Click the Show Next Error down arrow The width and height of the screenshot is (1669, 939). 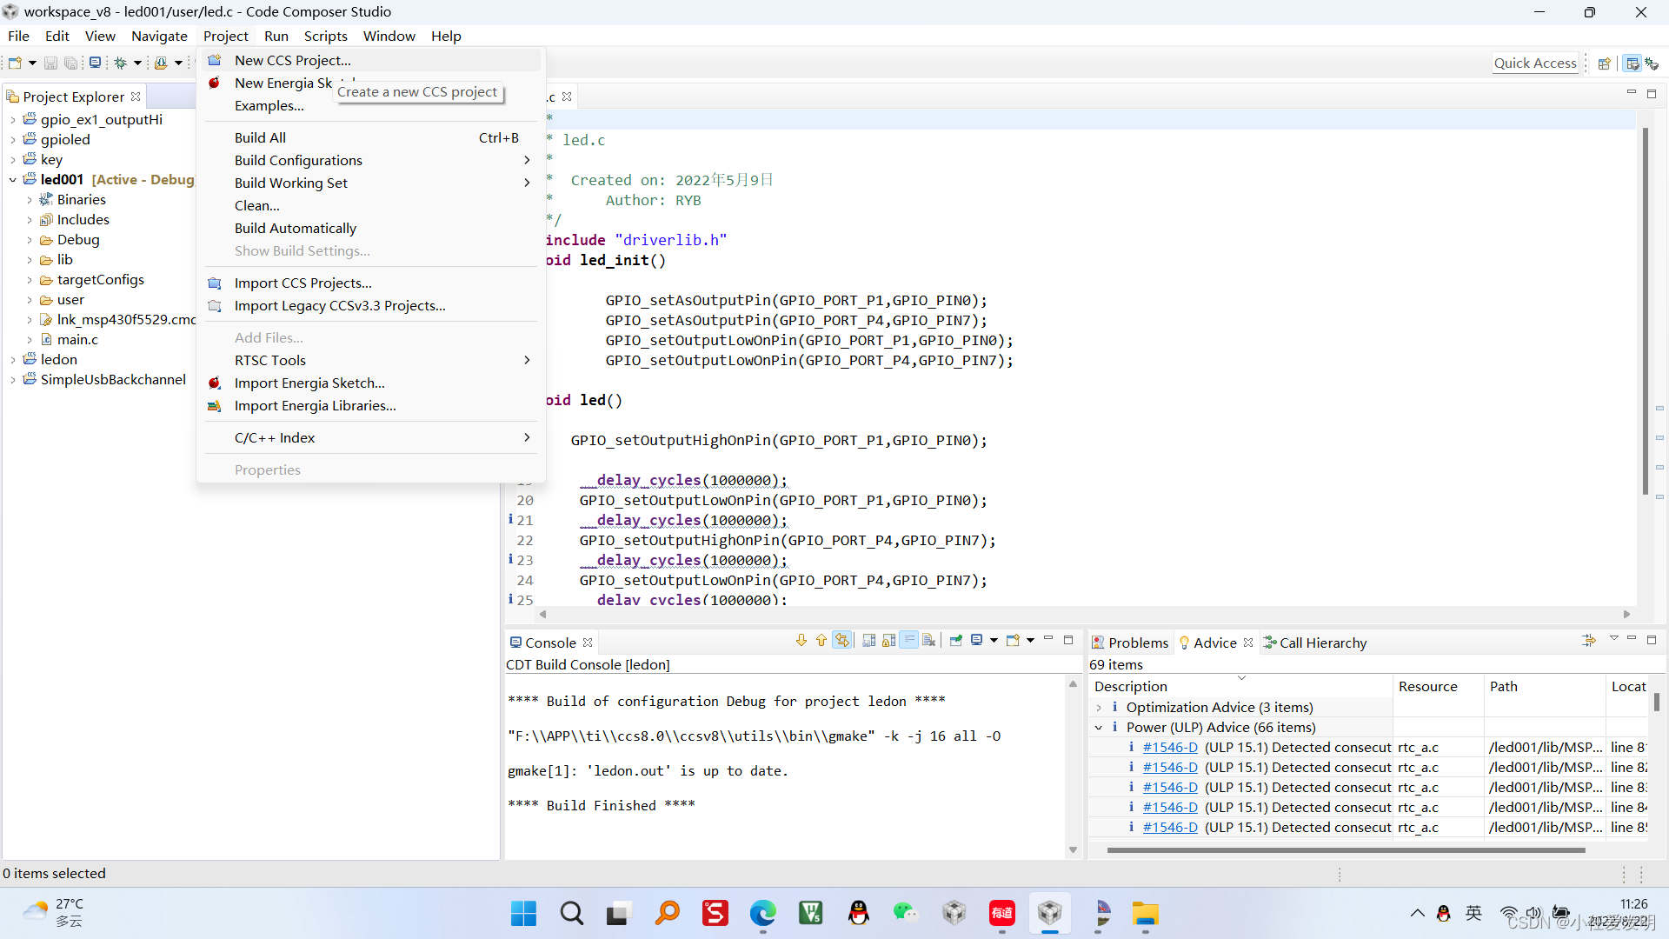pos(801,641)
